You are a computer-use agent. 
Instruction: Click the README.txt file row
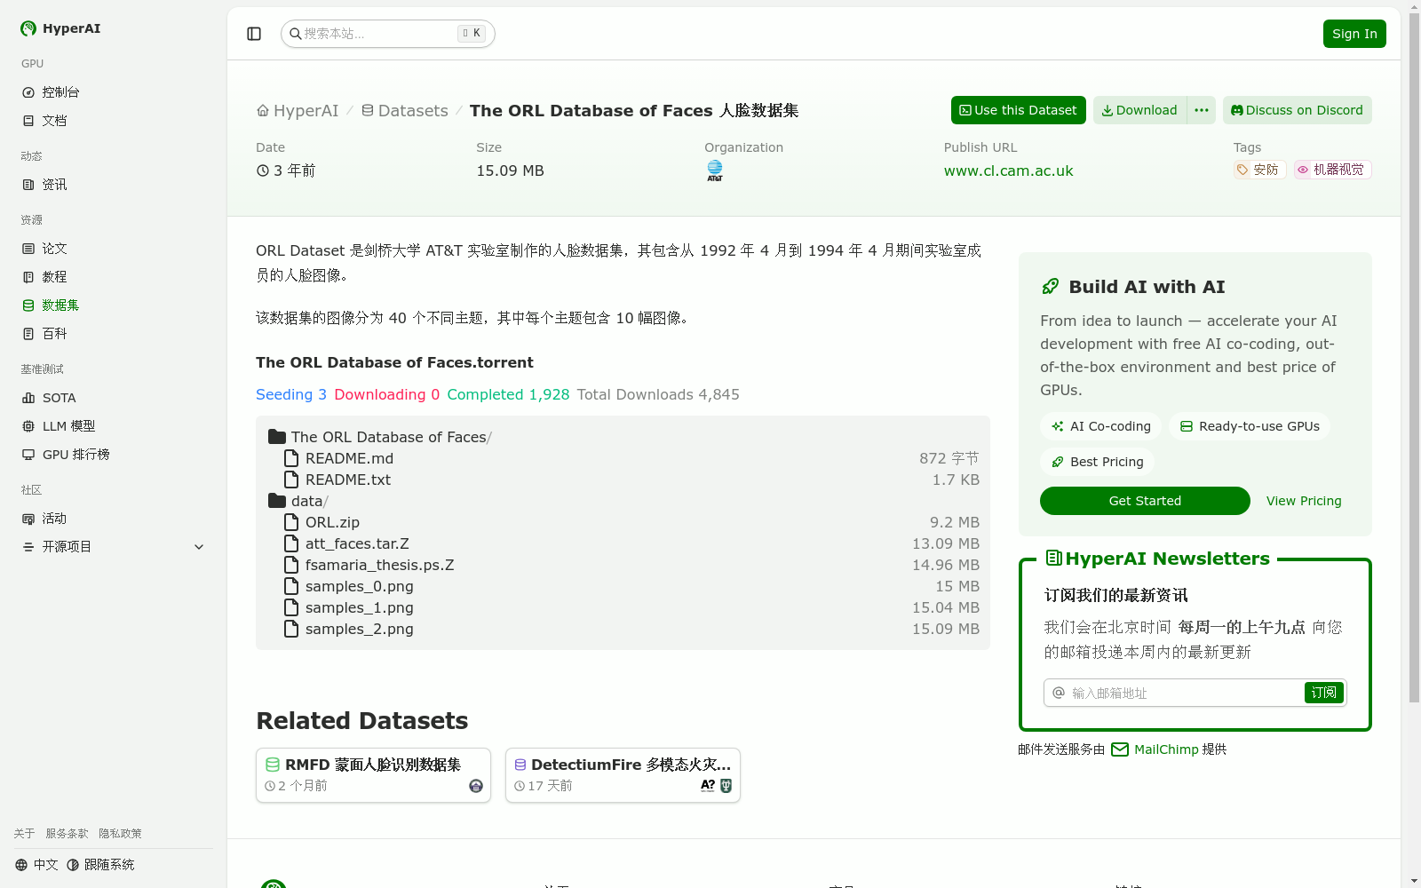pos(631,480)
